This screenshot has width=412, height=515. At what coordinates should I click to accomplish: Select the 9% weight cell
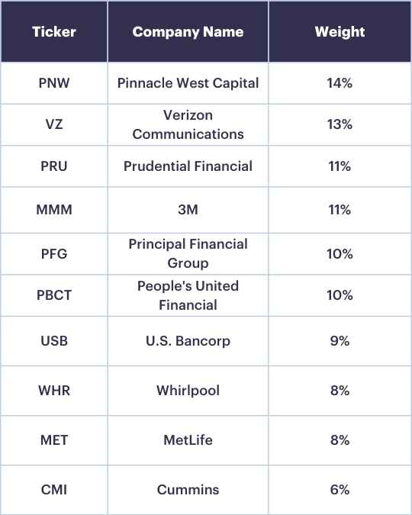pyautogui.click(x=340, y=341)
